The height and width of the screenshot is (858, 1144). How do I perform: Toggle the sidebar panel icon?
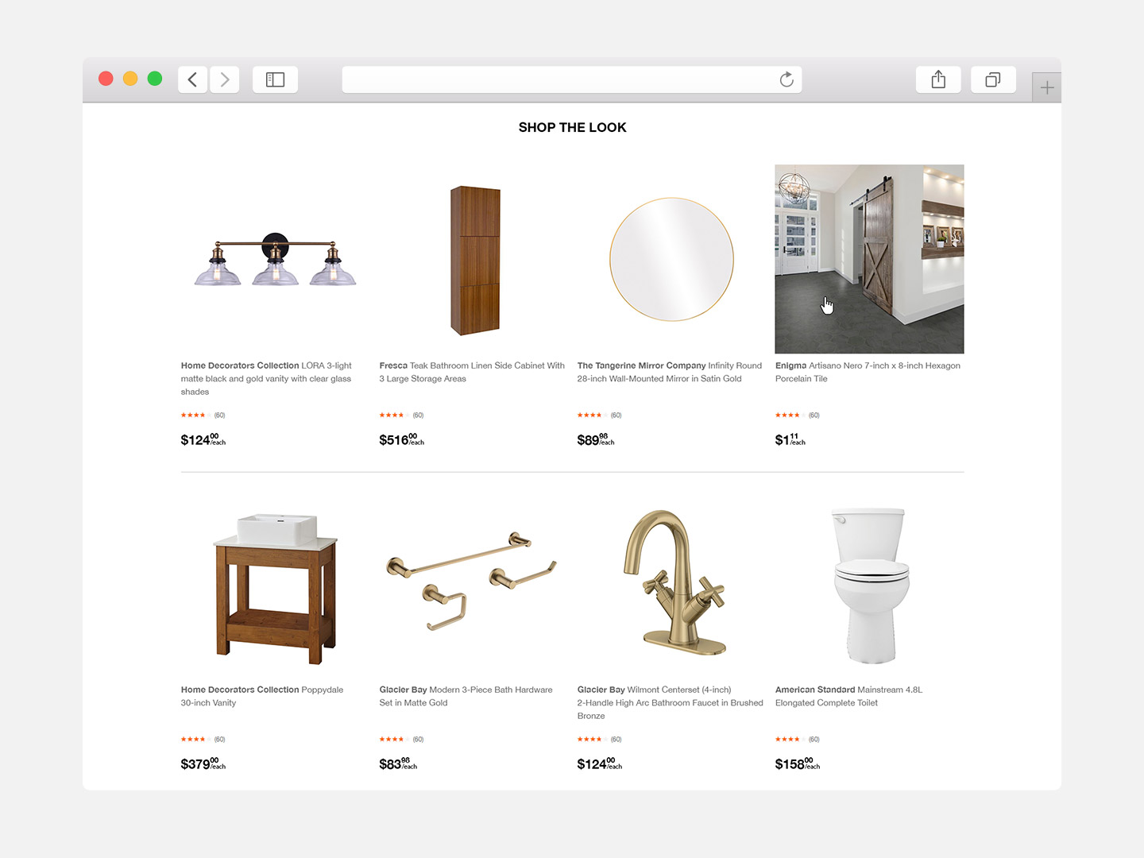[275, 79]
